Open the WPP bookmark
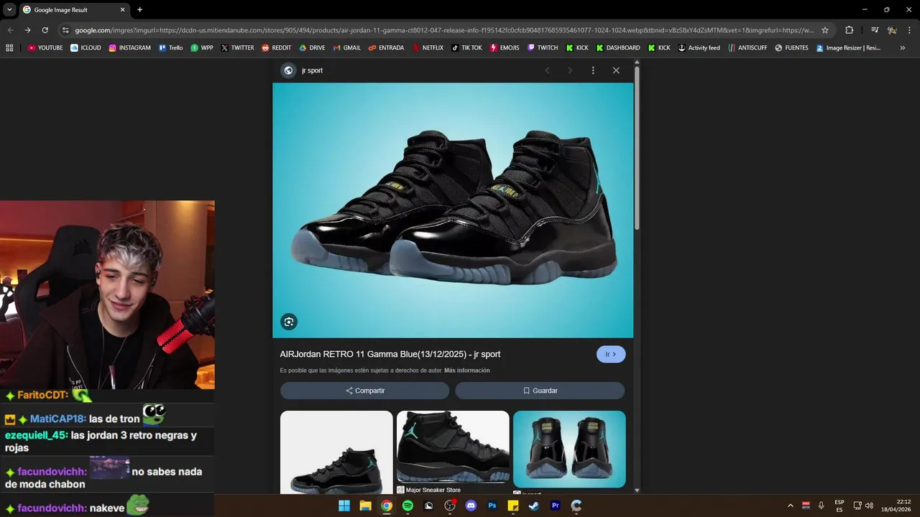This screenshot has width=920, height=517. [x=202, y=48]
